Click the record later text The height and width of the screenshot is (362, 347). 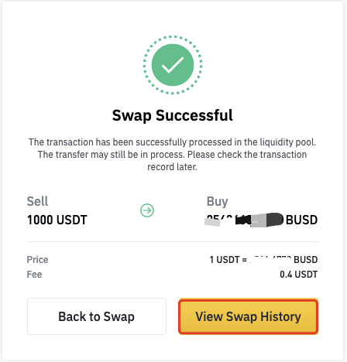172,167
